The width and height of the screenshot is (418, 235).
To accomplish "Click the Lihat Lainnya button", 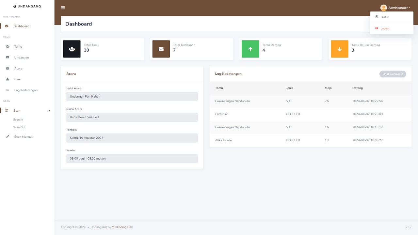I will (393, 74).
